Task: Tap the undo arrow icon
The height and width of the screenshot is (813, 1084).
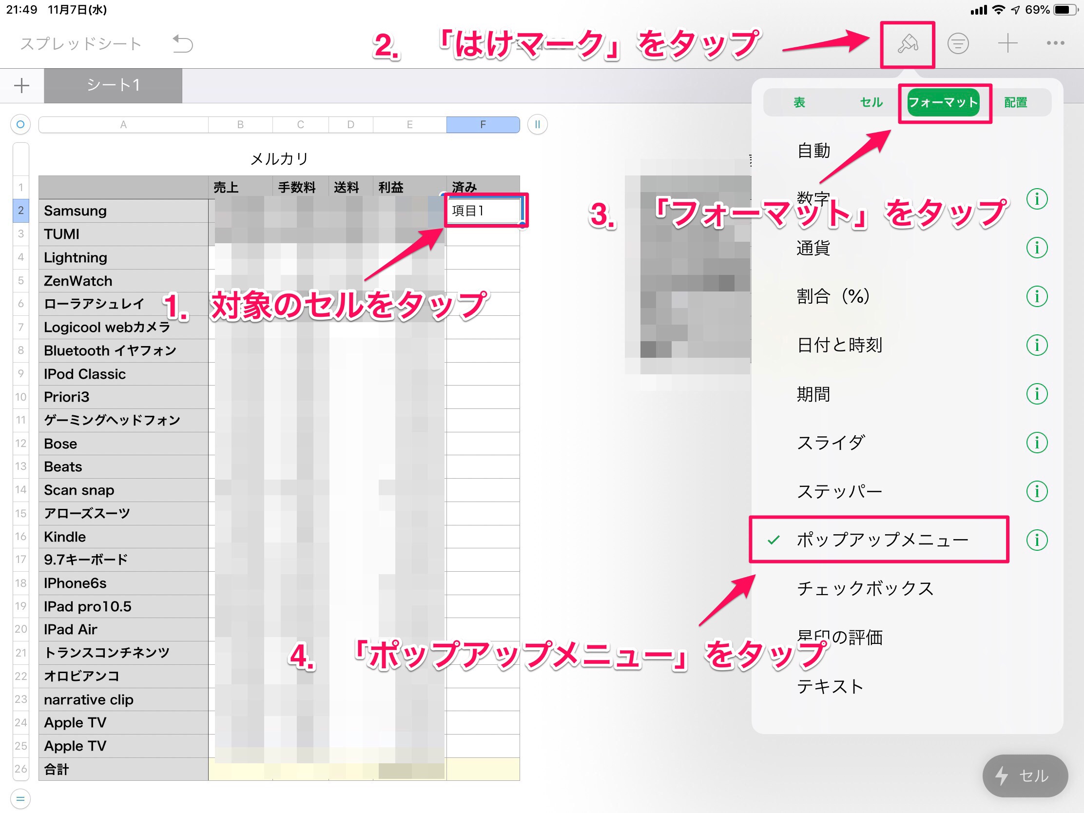Action: [183, 43]
